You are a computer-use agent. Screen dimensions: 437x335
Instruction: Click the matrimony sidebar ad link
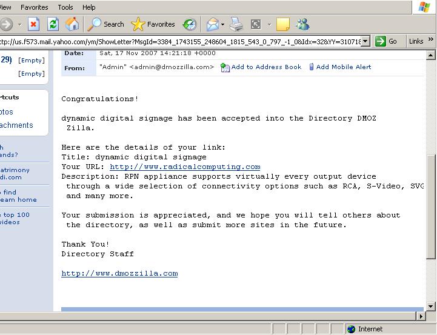pyautogui.click(x=15, y=173)
